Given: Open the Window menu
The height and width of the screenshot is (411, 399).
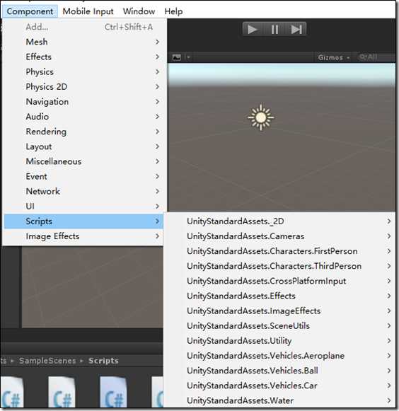Looking at the screenshot, I should click(x=139, y=11).
